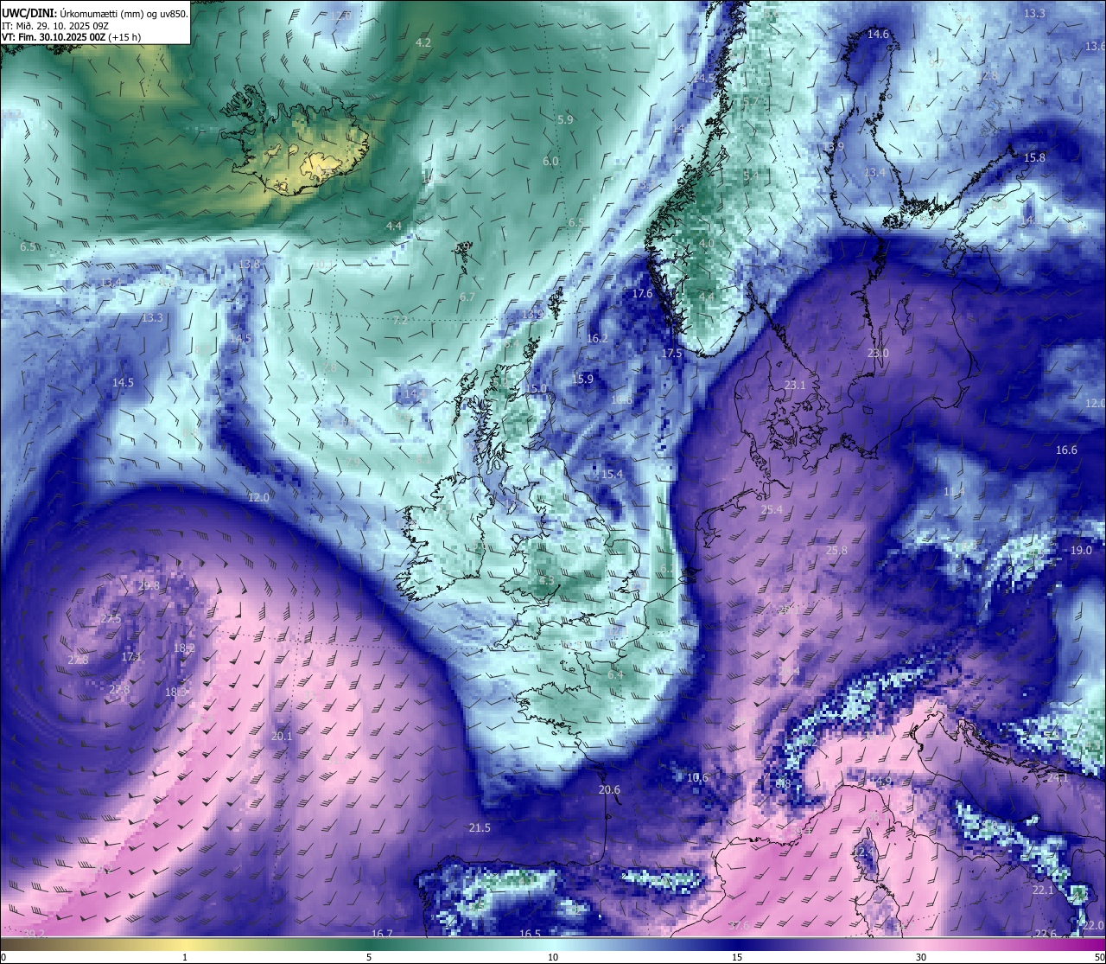
Task: Click the 17.5 value near southern Norway
Action: tap(671, 353)
